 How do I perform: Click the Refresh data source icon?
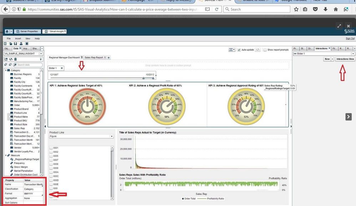pos(11,59)
